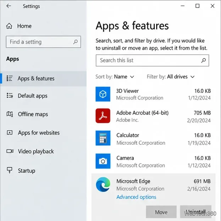Go to Offline maps page

click(43, 114)
